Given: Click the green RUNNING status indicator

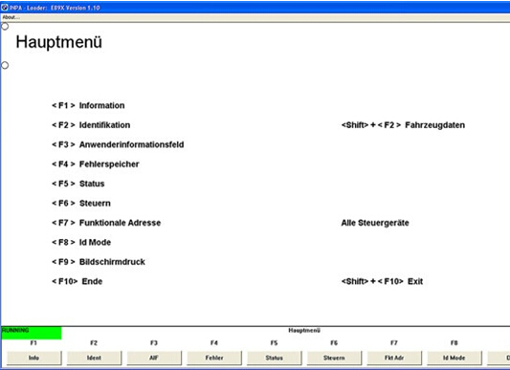Looking at the screenshot, I should click(32, 333).
